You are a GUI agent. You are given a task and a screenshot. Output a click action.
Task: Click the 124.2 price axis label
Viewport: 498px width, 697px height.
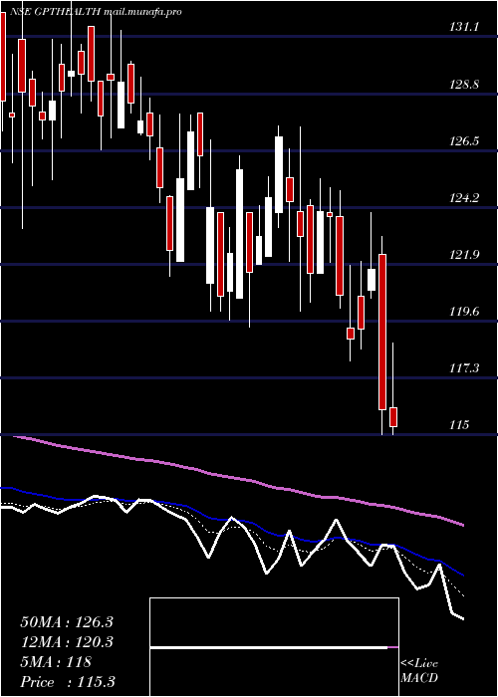(464, 198)
